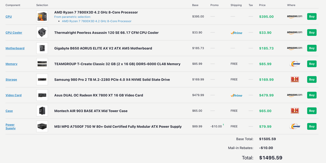Click the Gigabyte motherboard product thumbnail

(x=42, y=48)
